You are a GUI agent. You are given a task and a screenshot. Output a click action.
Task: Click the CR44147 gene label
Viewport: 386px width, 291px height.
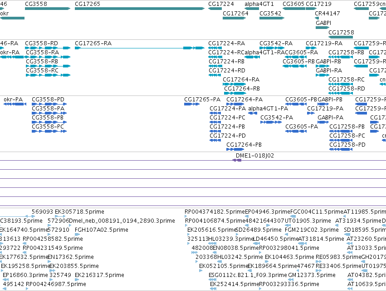point(327,14)
